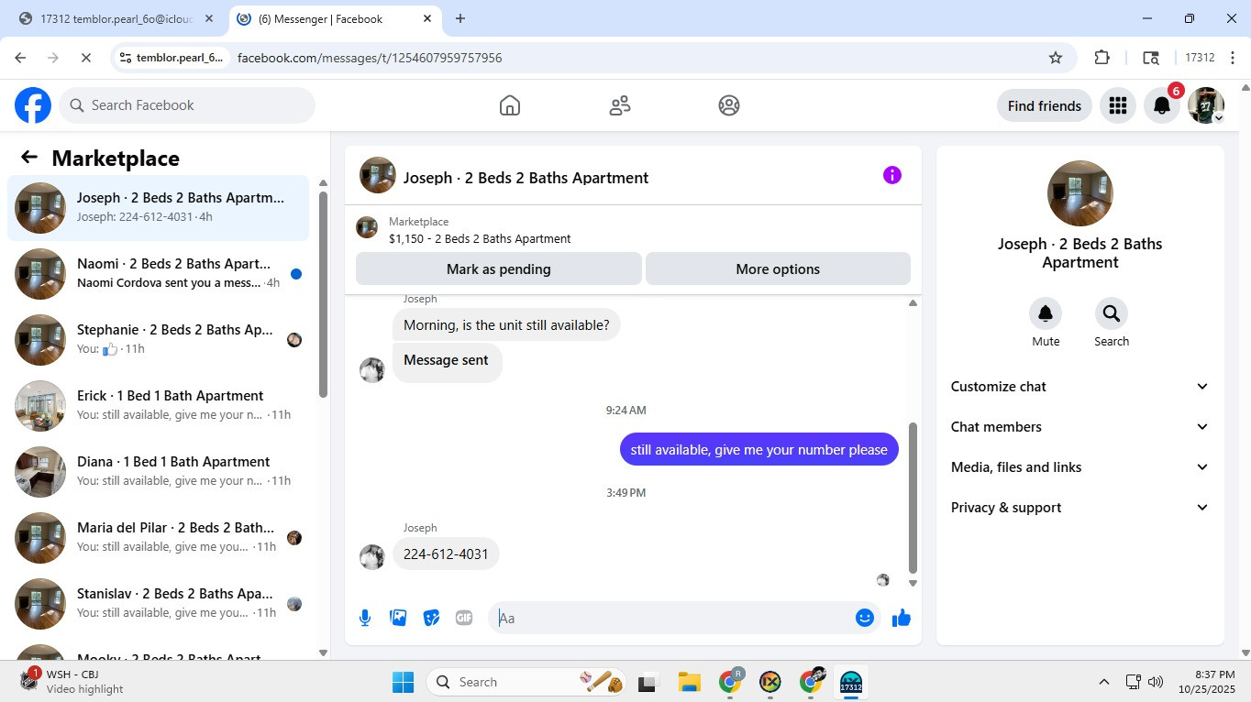Screen dimensions: 1251x702
Task: Switch to the 17312 temblor.pearl browser tab
Action: [116, 18]
